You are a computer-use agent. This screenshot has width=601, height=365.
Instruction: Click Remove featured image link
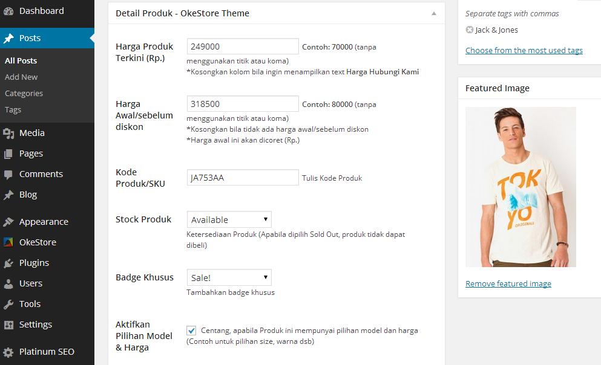pyautogui.click(x=508, y=283)
